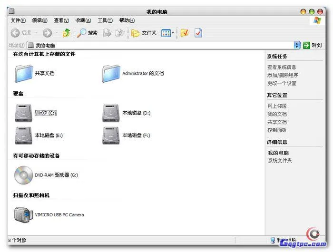Click the document checkmark toolbar icon
Viewport: 333px width, 252px height.
coord(198,33)
